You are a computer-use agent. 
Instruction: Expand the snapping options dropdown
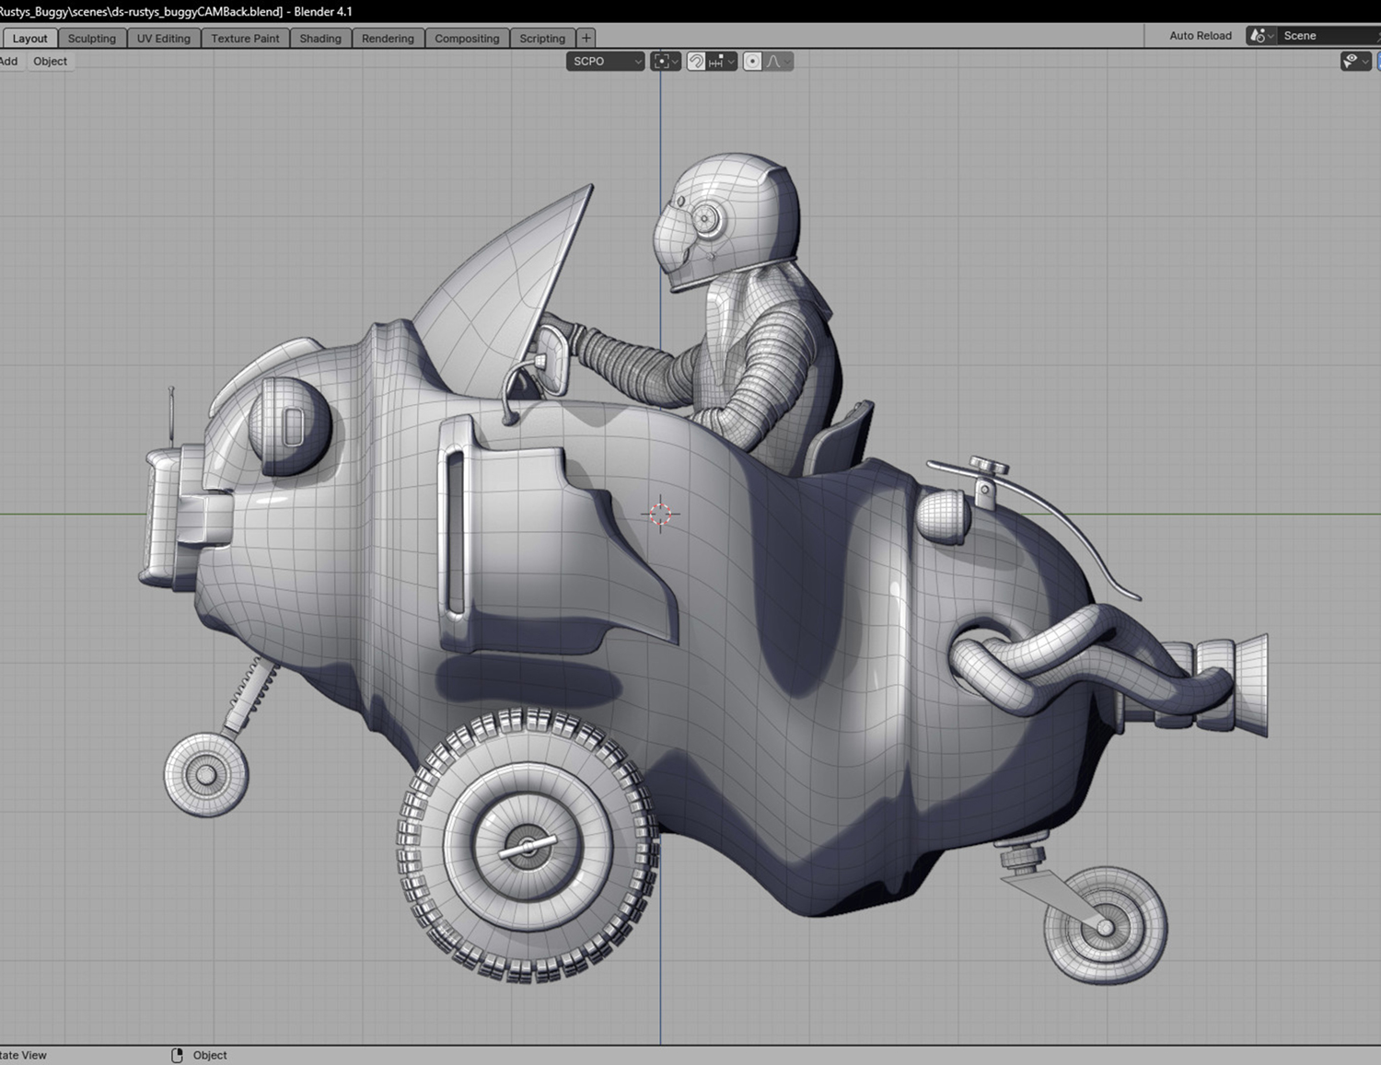point(731,62)
